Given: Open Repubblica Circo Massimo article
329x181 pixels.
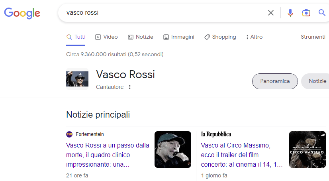Looking at the screenshot, I should [x=242, y=155].
